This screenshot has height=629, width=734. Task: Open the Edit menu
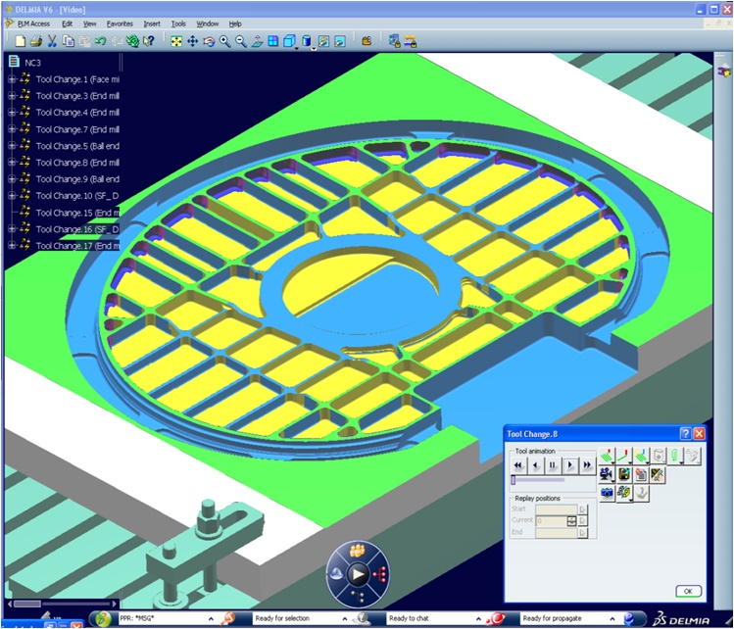67,24
